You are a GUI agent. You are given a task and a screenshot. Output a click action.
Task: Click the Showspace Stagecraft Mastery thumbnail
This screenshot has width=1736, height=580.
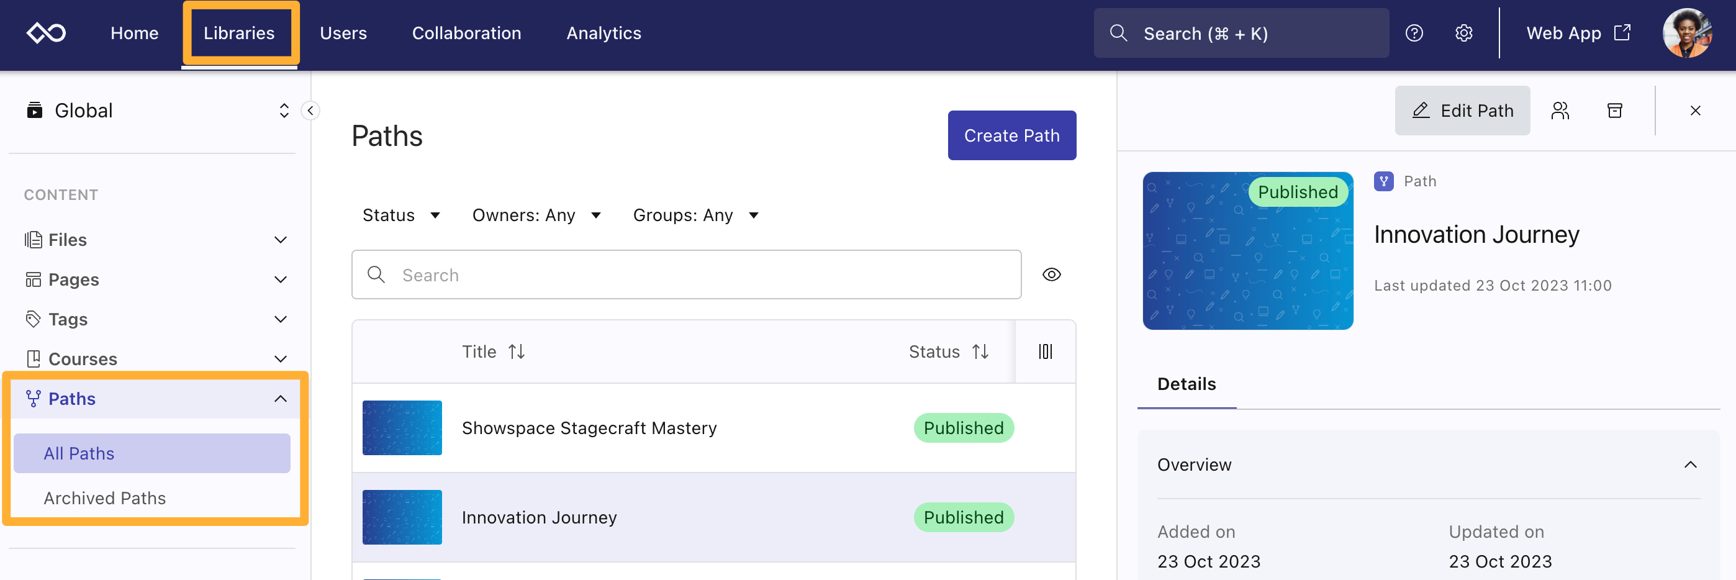(402, 428)
